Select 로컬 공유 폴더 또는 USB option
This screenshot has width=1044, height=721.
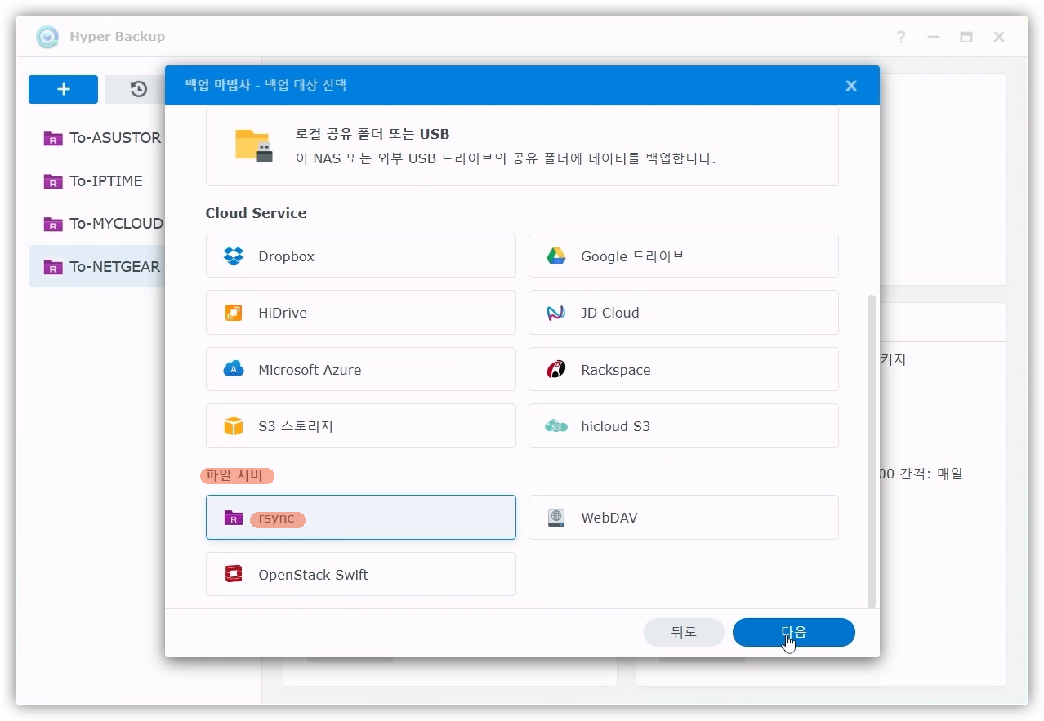[521, 146]
